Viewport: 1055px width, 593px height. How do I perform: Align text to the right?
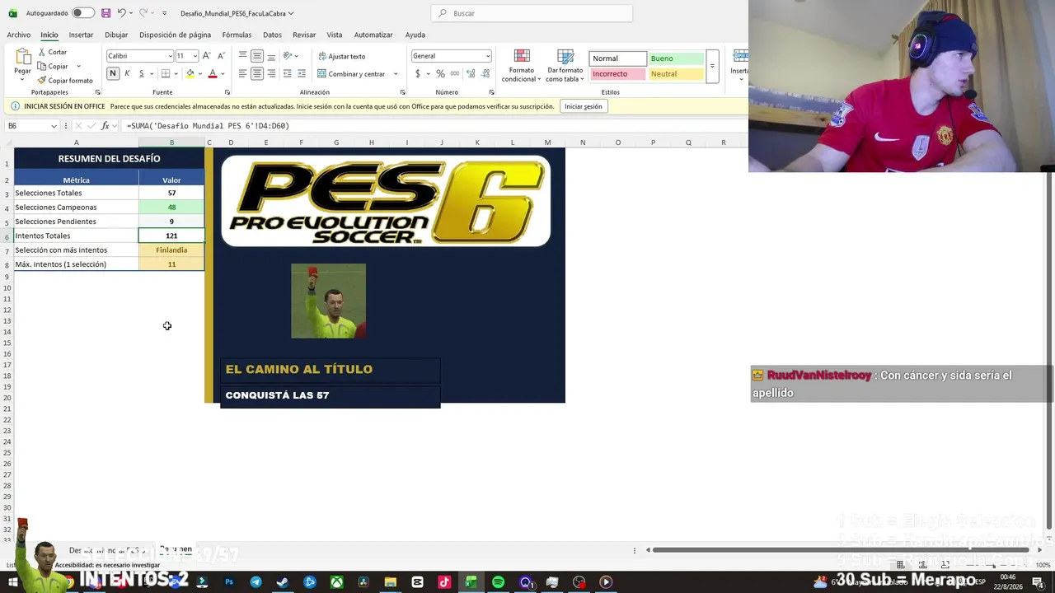271,73
